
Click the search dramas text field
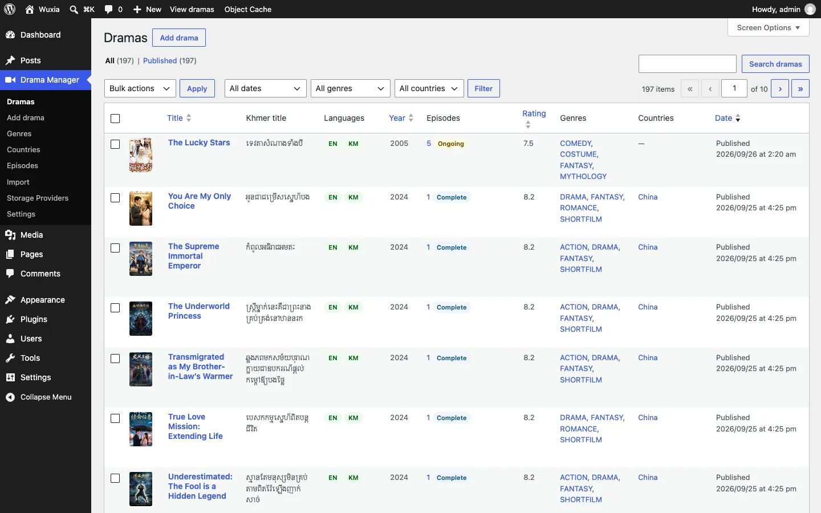point(688,64)
